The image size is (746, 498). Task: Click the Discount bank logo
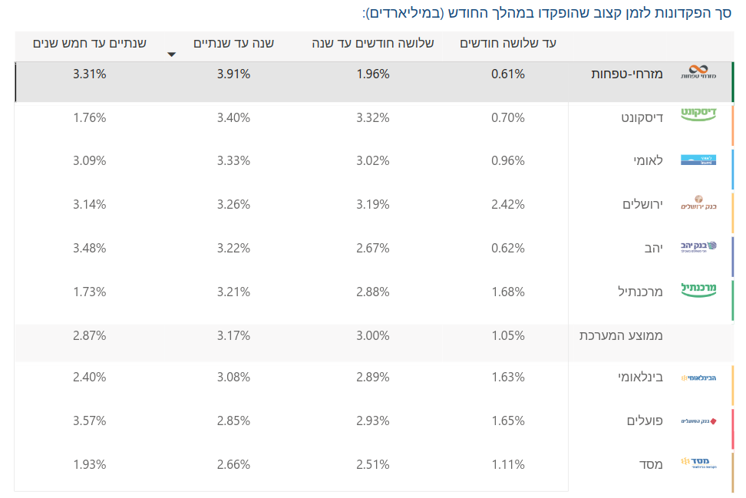click(698, 114)
